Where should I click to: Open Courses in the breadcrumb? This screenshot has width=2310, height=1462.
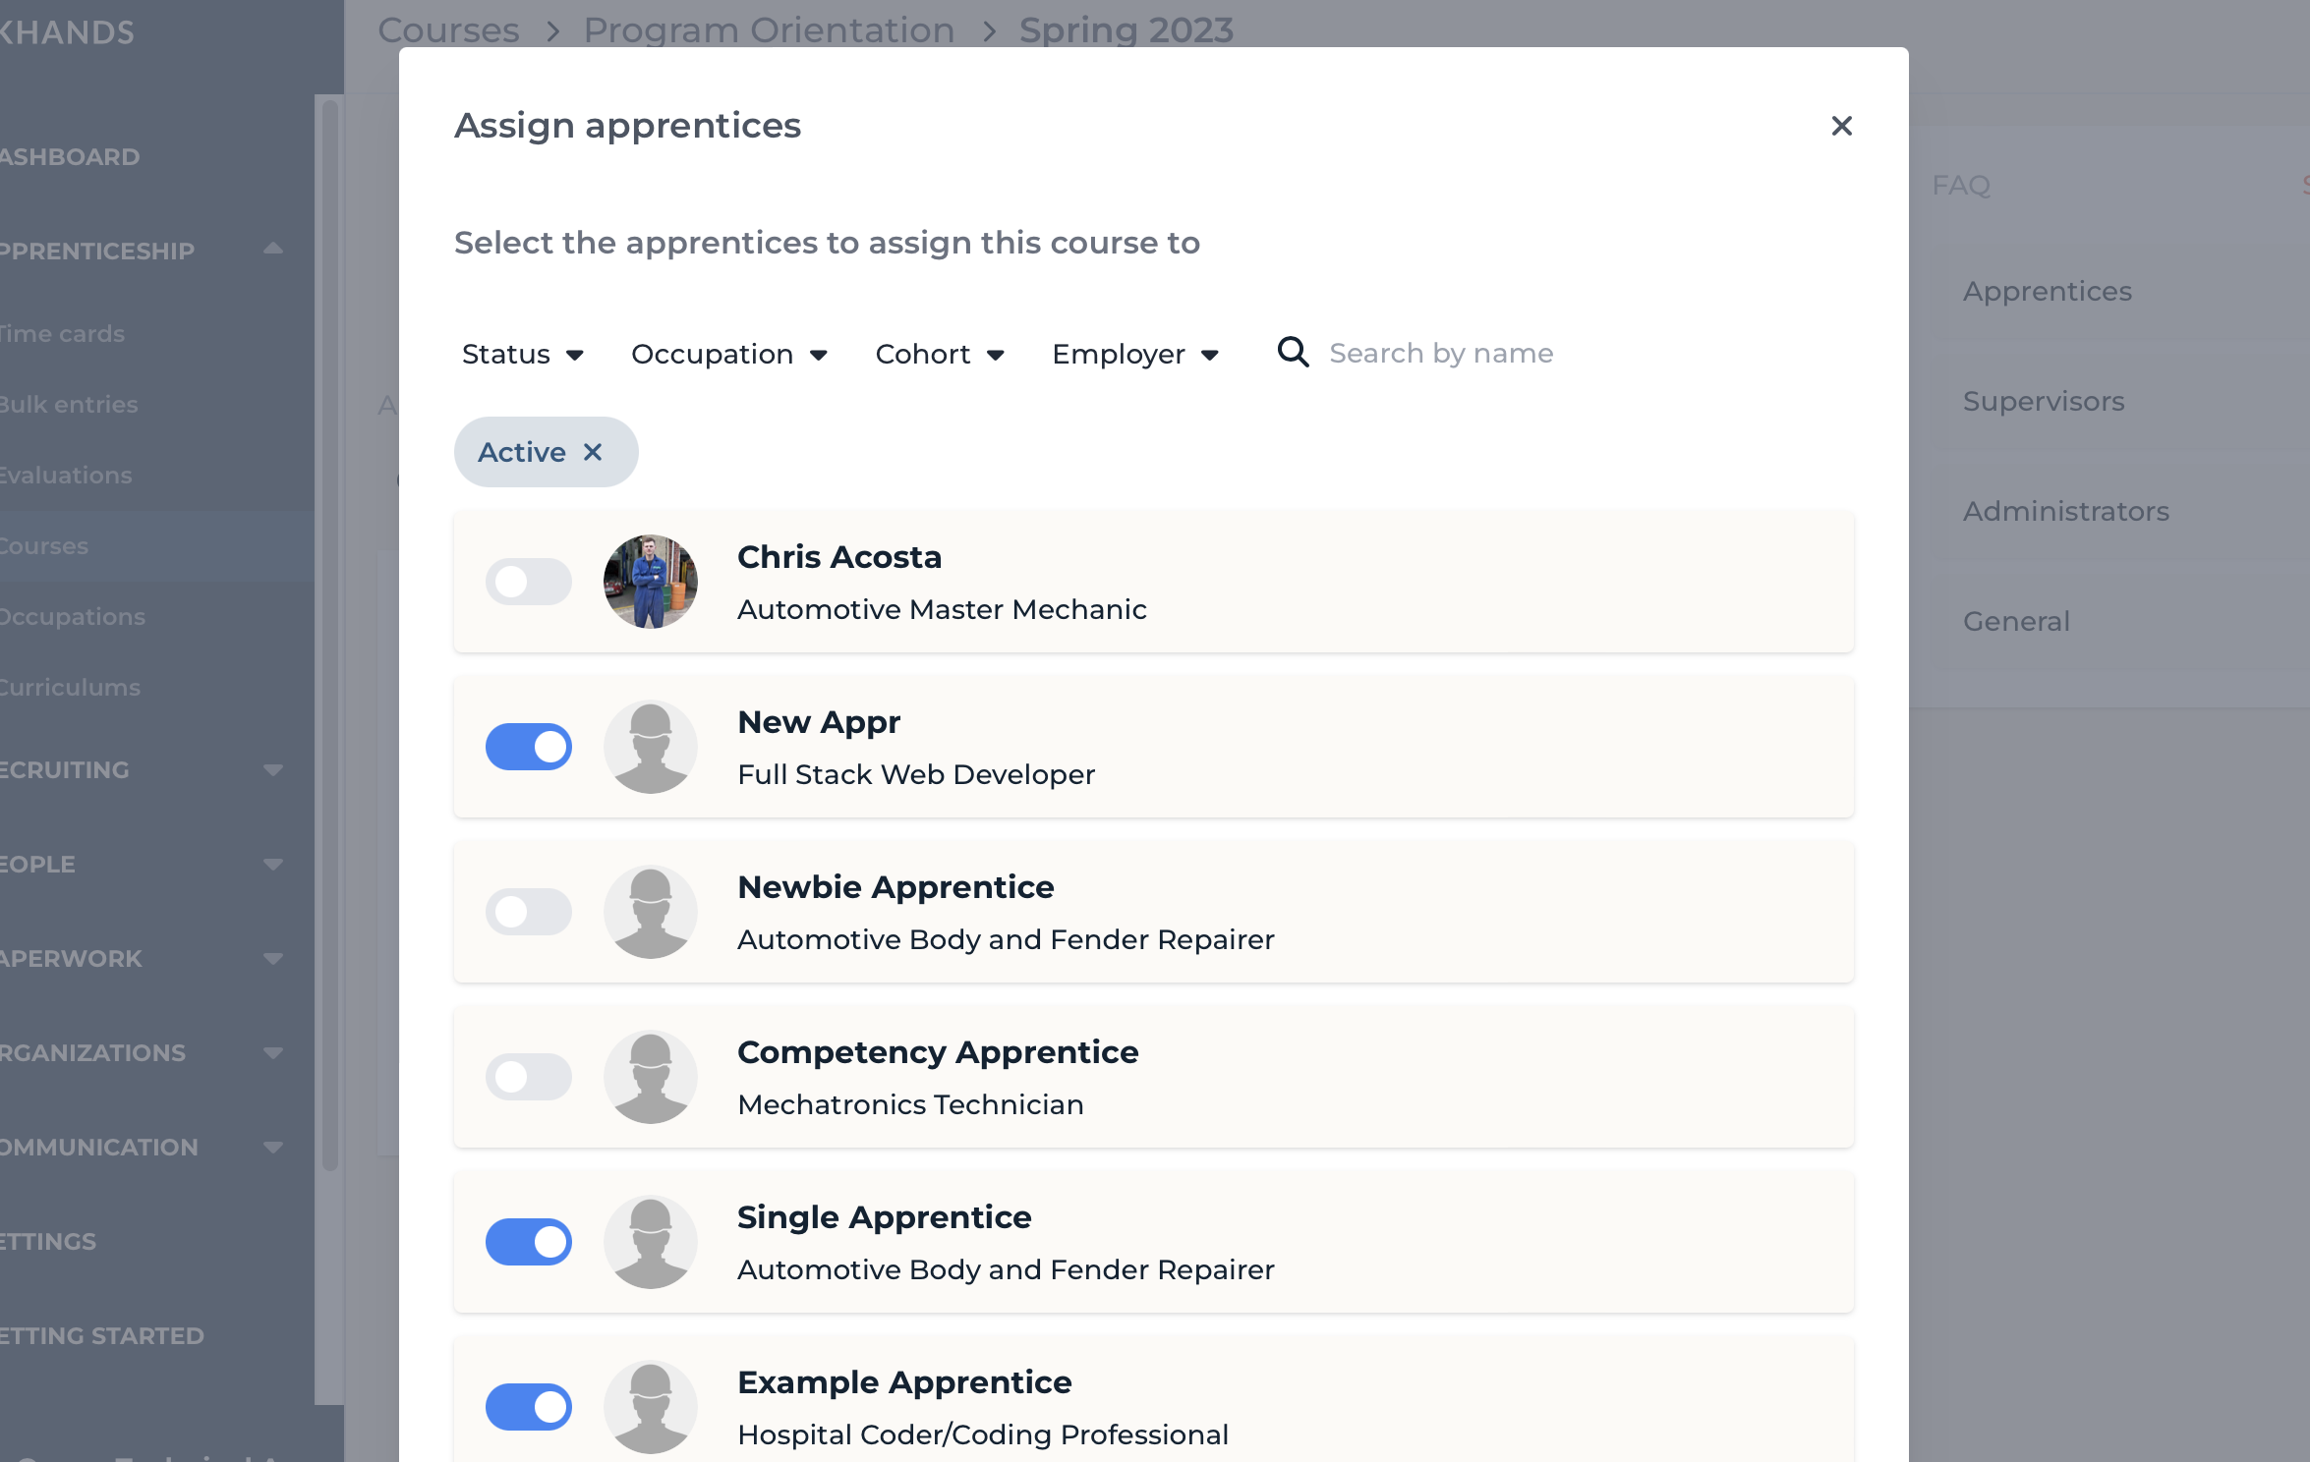click(449, 30)
